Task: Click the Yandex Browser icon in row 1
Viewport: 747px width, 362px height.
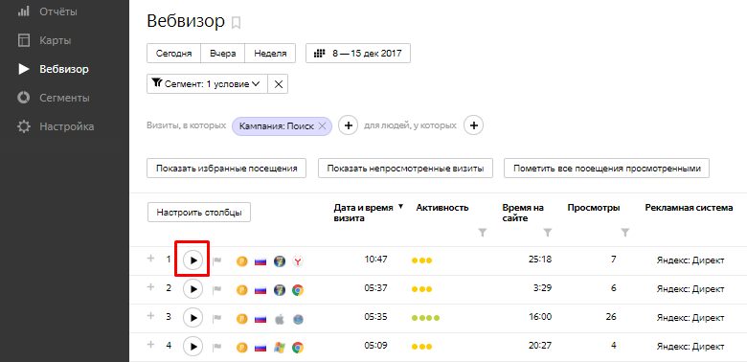Action: point(298,261)
